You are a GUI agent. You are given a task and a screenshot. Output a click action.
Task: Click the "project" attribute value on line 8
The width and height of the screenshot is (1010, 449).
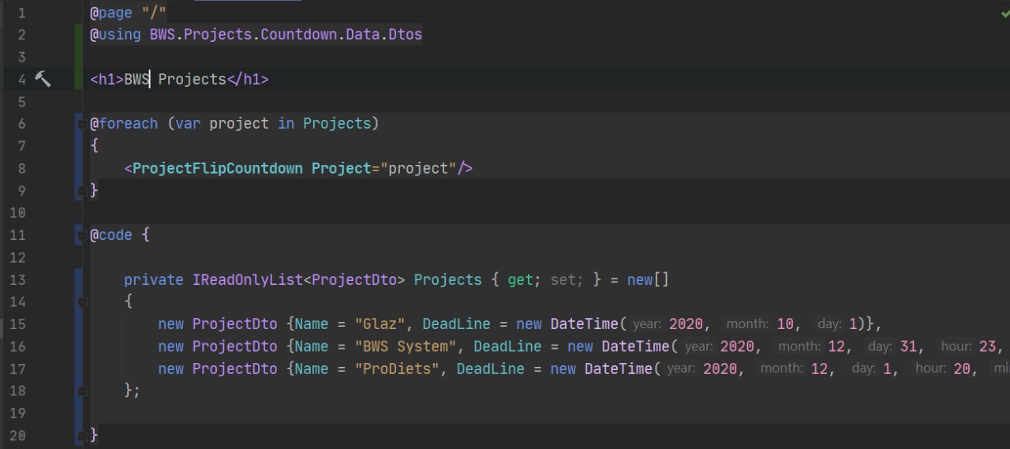[418, 168]
